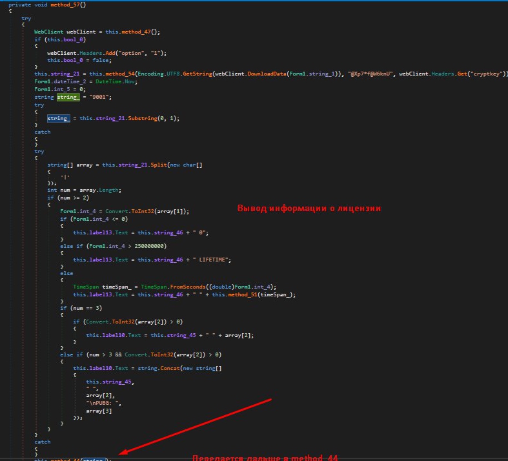Click the " LIFETIME" string literal
The width and height of the screenshot is (508, 461).
pos(206,260)
